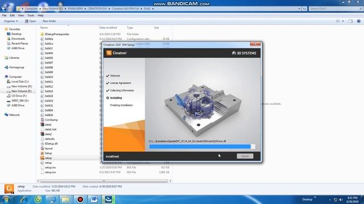The width and height of the screenshot is (364, 204).
Task: Open the Organize dropdown menu
Action: pos(11,21)
